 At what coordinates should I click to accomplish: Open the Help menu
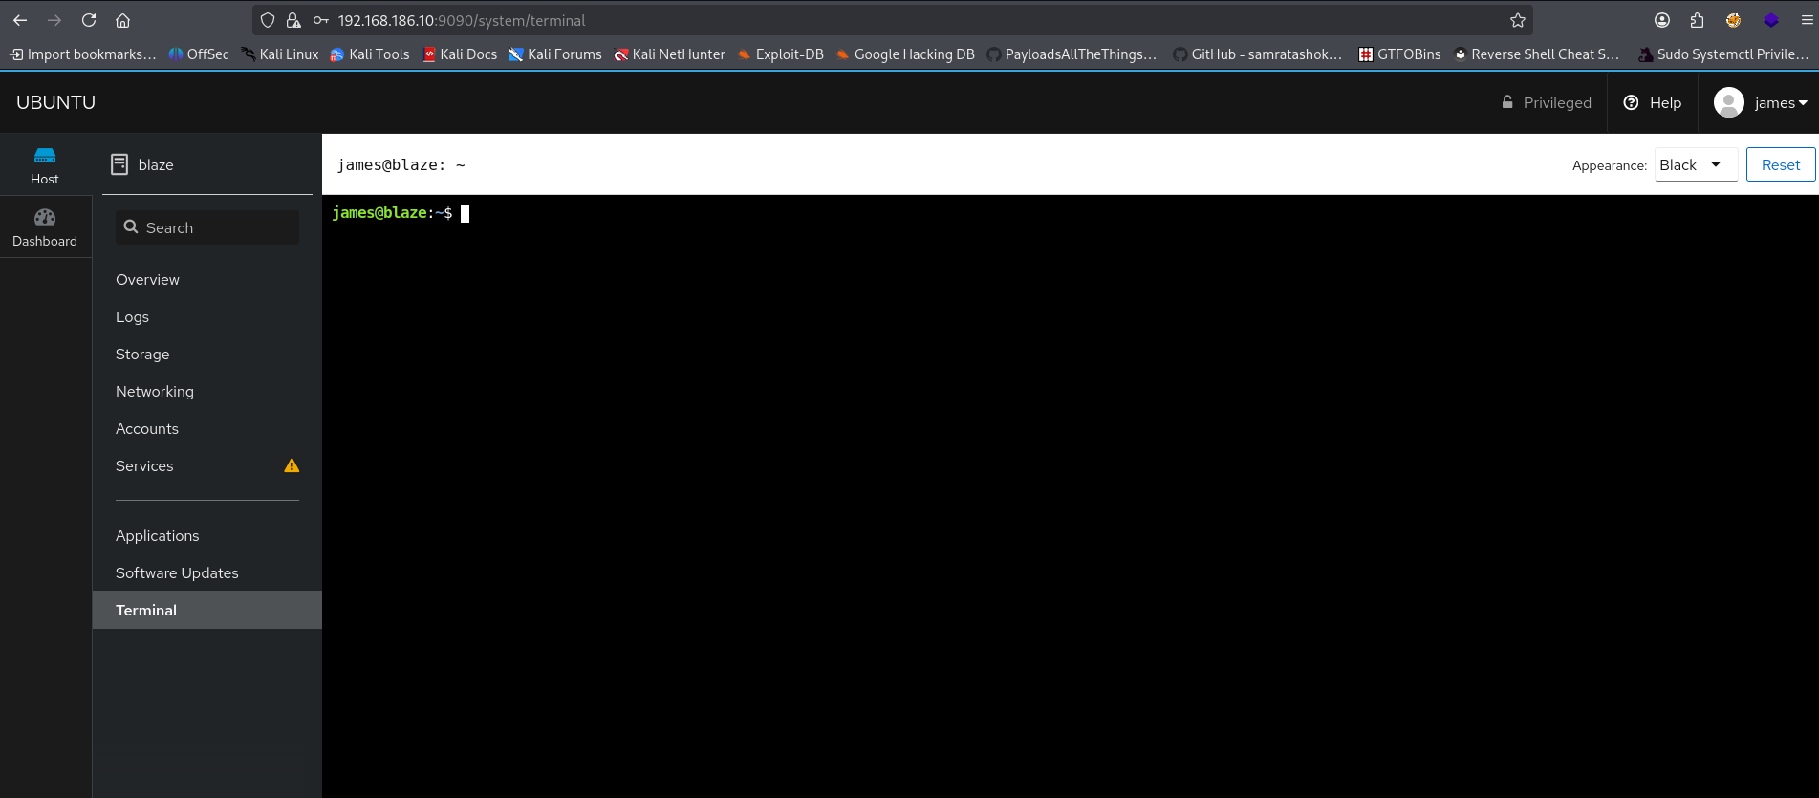click(x=1653, y=102)
